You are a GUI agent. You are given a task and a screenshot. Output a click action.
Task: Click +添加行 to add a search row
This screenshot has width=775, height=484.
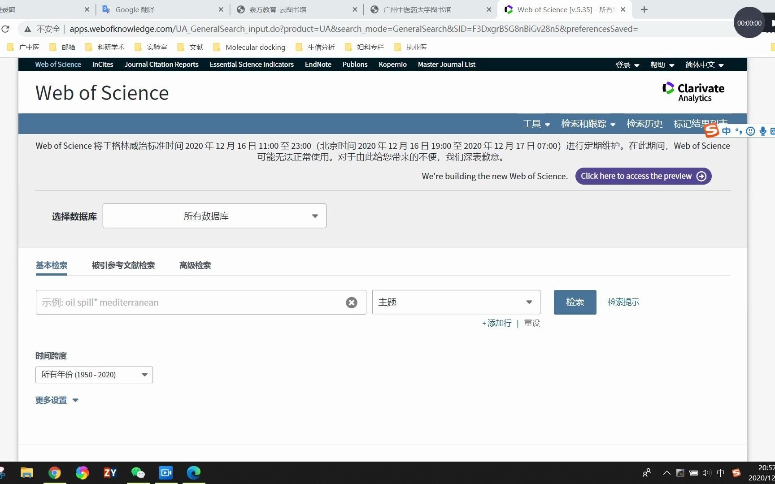tap(497, 323)
